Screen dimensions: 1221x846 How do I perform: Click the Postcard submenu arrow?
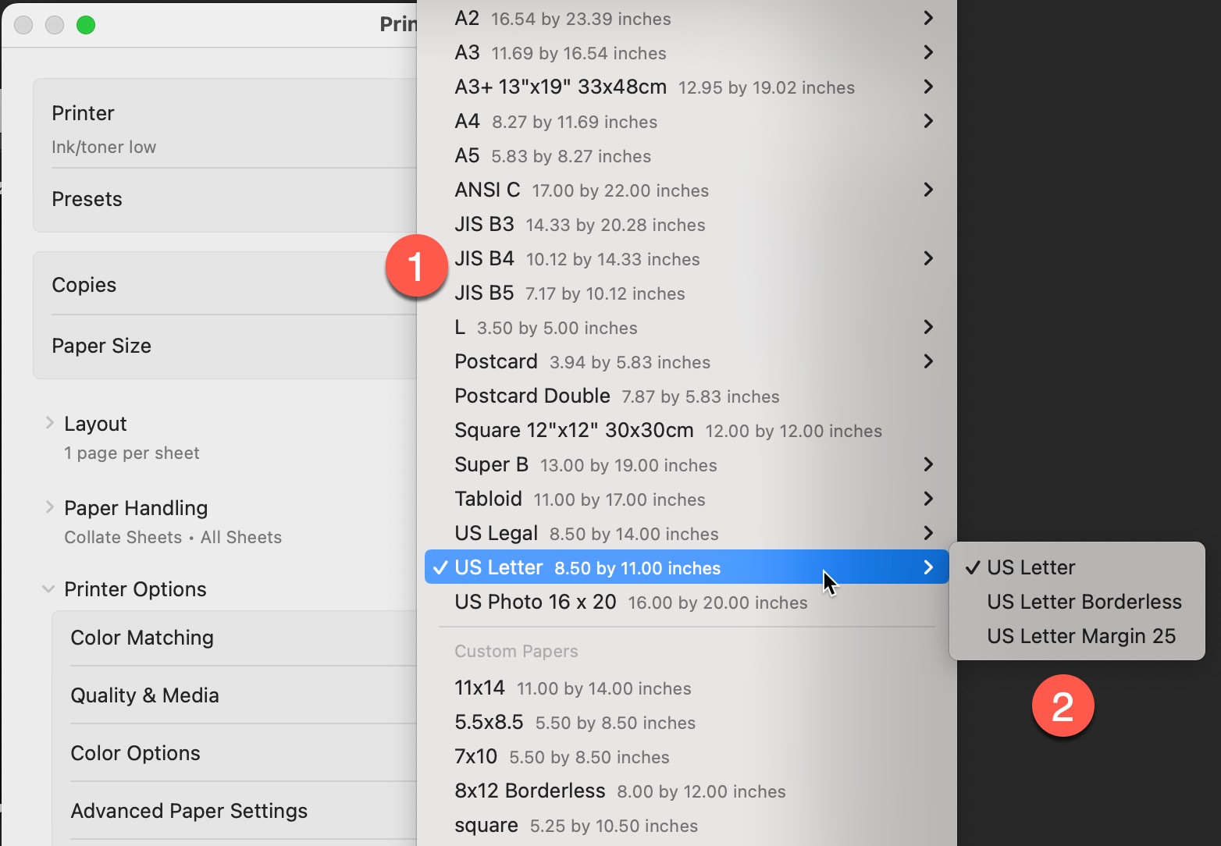(x=928, y=361)
